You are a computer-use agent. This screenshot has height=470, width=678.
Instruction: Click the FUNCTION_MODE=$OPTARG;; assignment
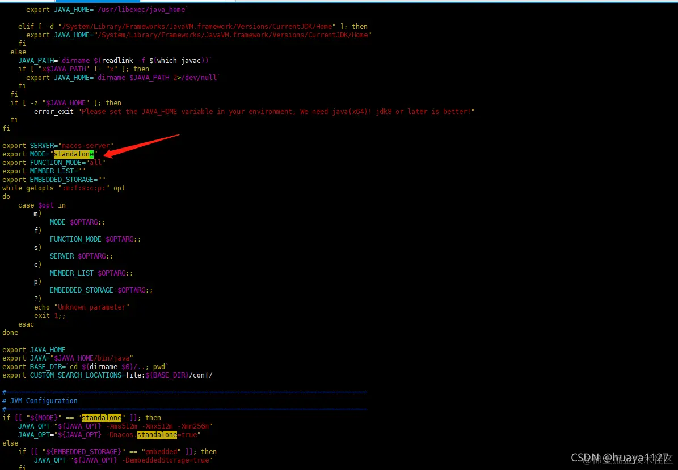click(95, 239)
